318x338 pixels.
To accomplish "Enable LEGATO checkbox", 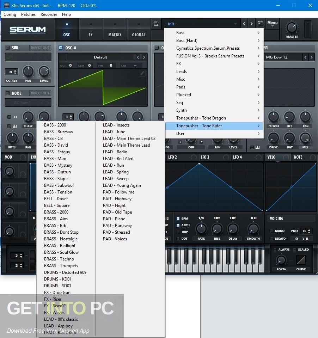I will point(271,239).
